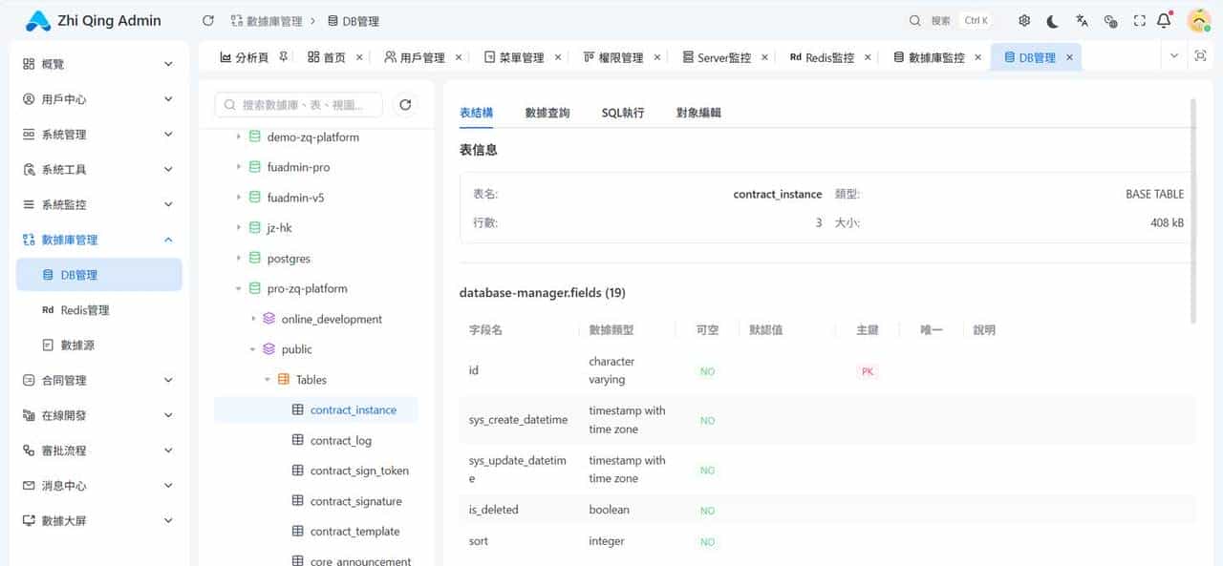Open the system settings gear icon
The width and height of the screenshot is (1223, 566).
(1024, 19)
